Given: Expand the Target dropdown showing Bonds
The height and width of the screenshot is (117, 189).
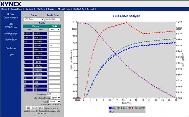Looking at the screenshot, I should (x=55, y=102).
